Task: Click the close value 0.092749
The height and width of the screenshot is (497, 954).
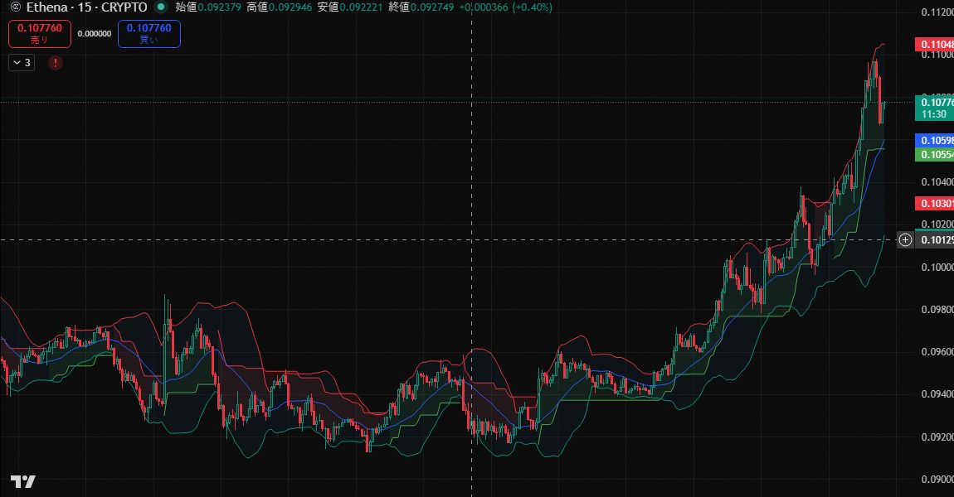Action: tap(432, 7)
